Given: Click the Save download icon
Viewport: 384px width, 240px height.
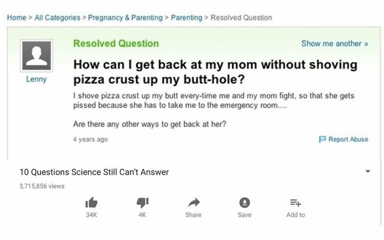Looking at the screenshot, I should point(244,203).
